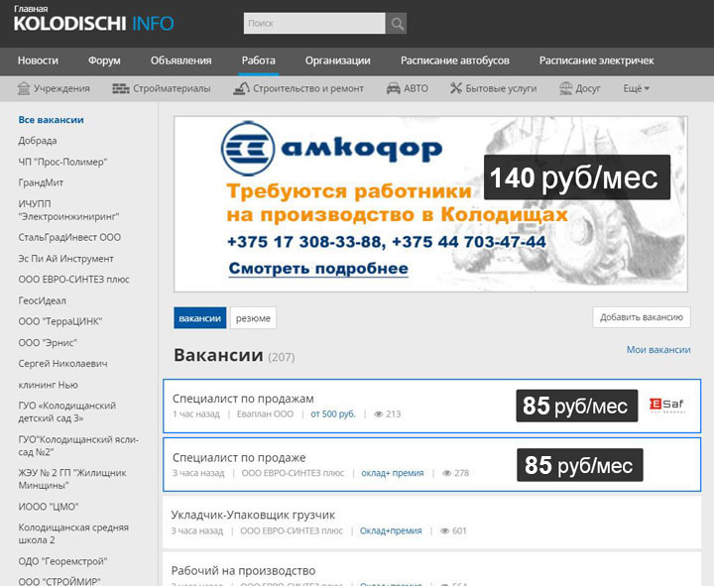Select ИООО "ЦМО" in sidebar
The height and width of the screenshot is (586, 714).
[x=49, y=507]
